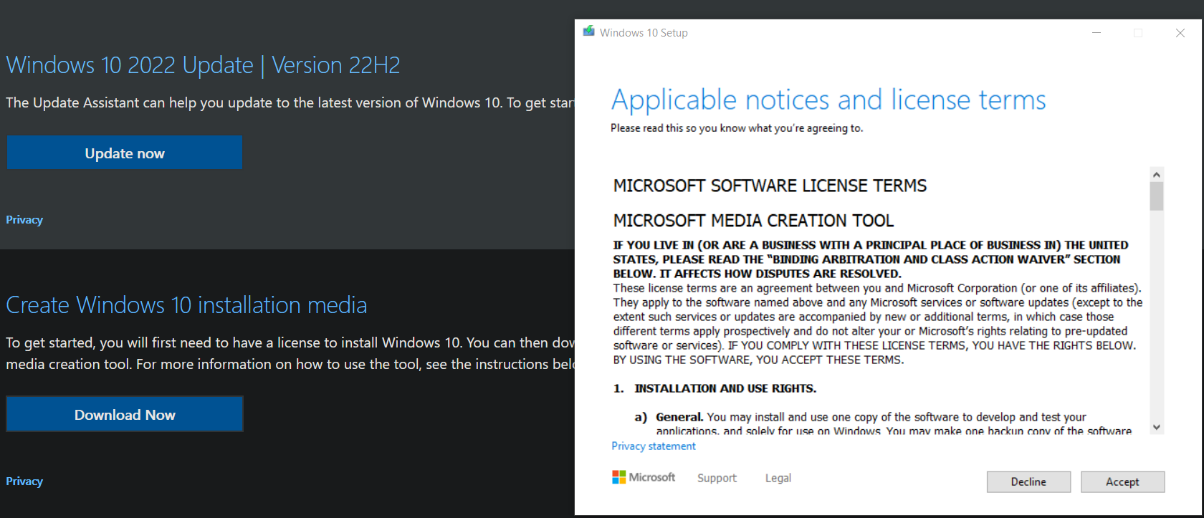Click the 'Applicable notices and license terms' title

828,100
